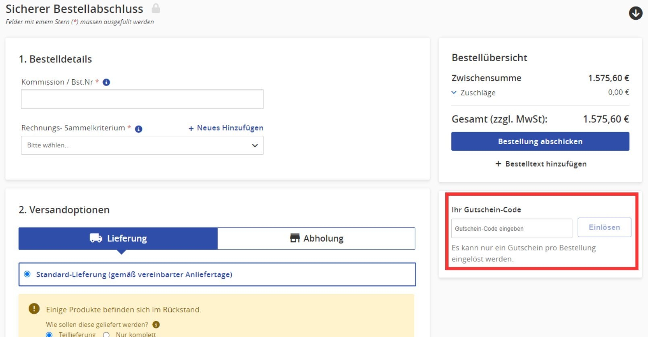The image size is (648, 337).
Task: Focus the Gutschein-Code eingeben field
Action: [x=512, y=228]
